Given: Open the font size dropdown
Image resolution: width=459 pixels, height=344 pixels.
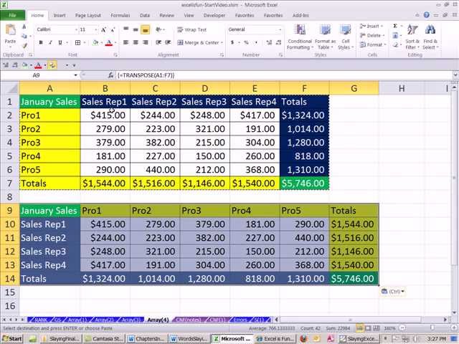Looking at the screenshot, I should (95, 30).
